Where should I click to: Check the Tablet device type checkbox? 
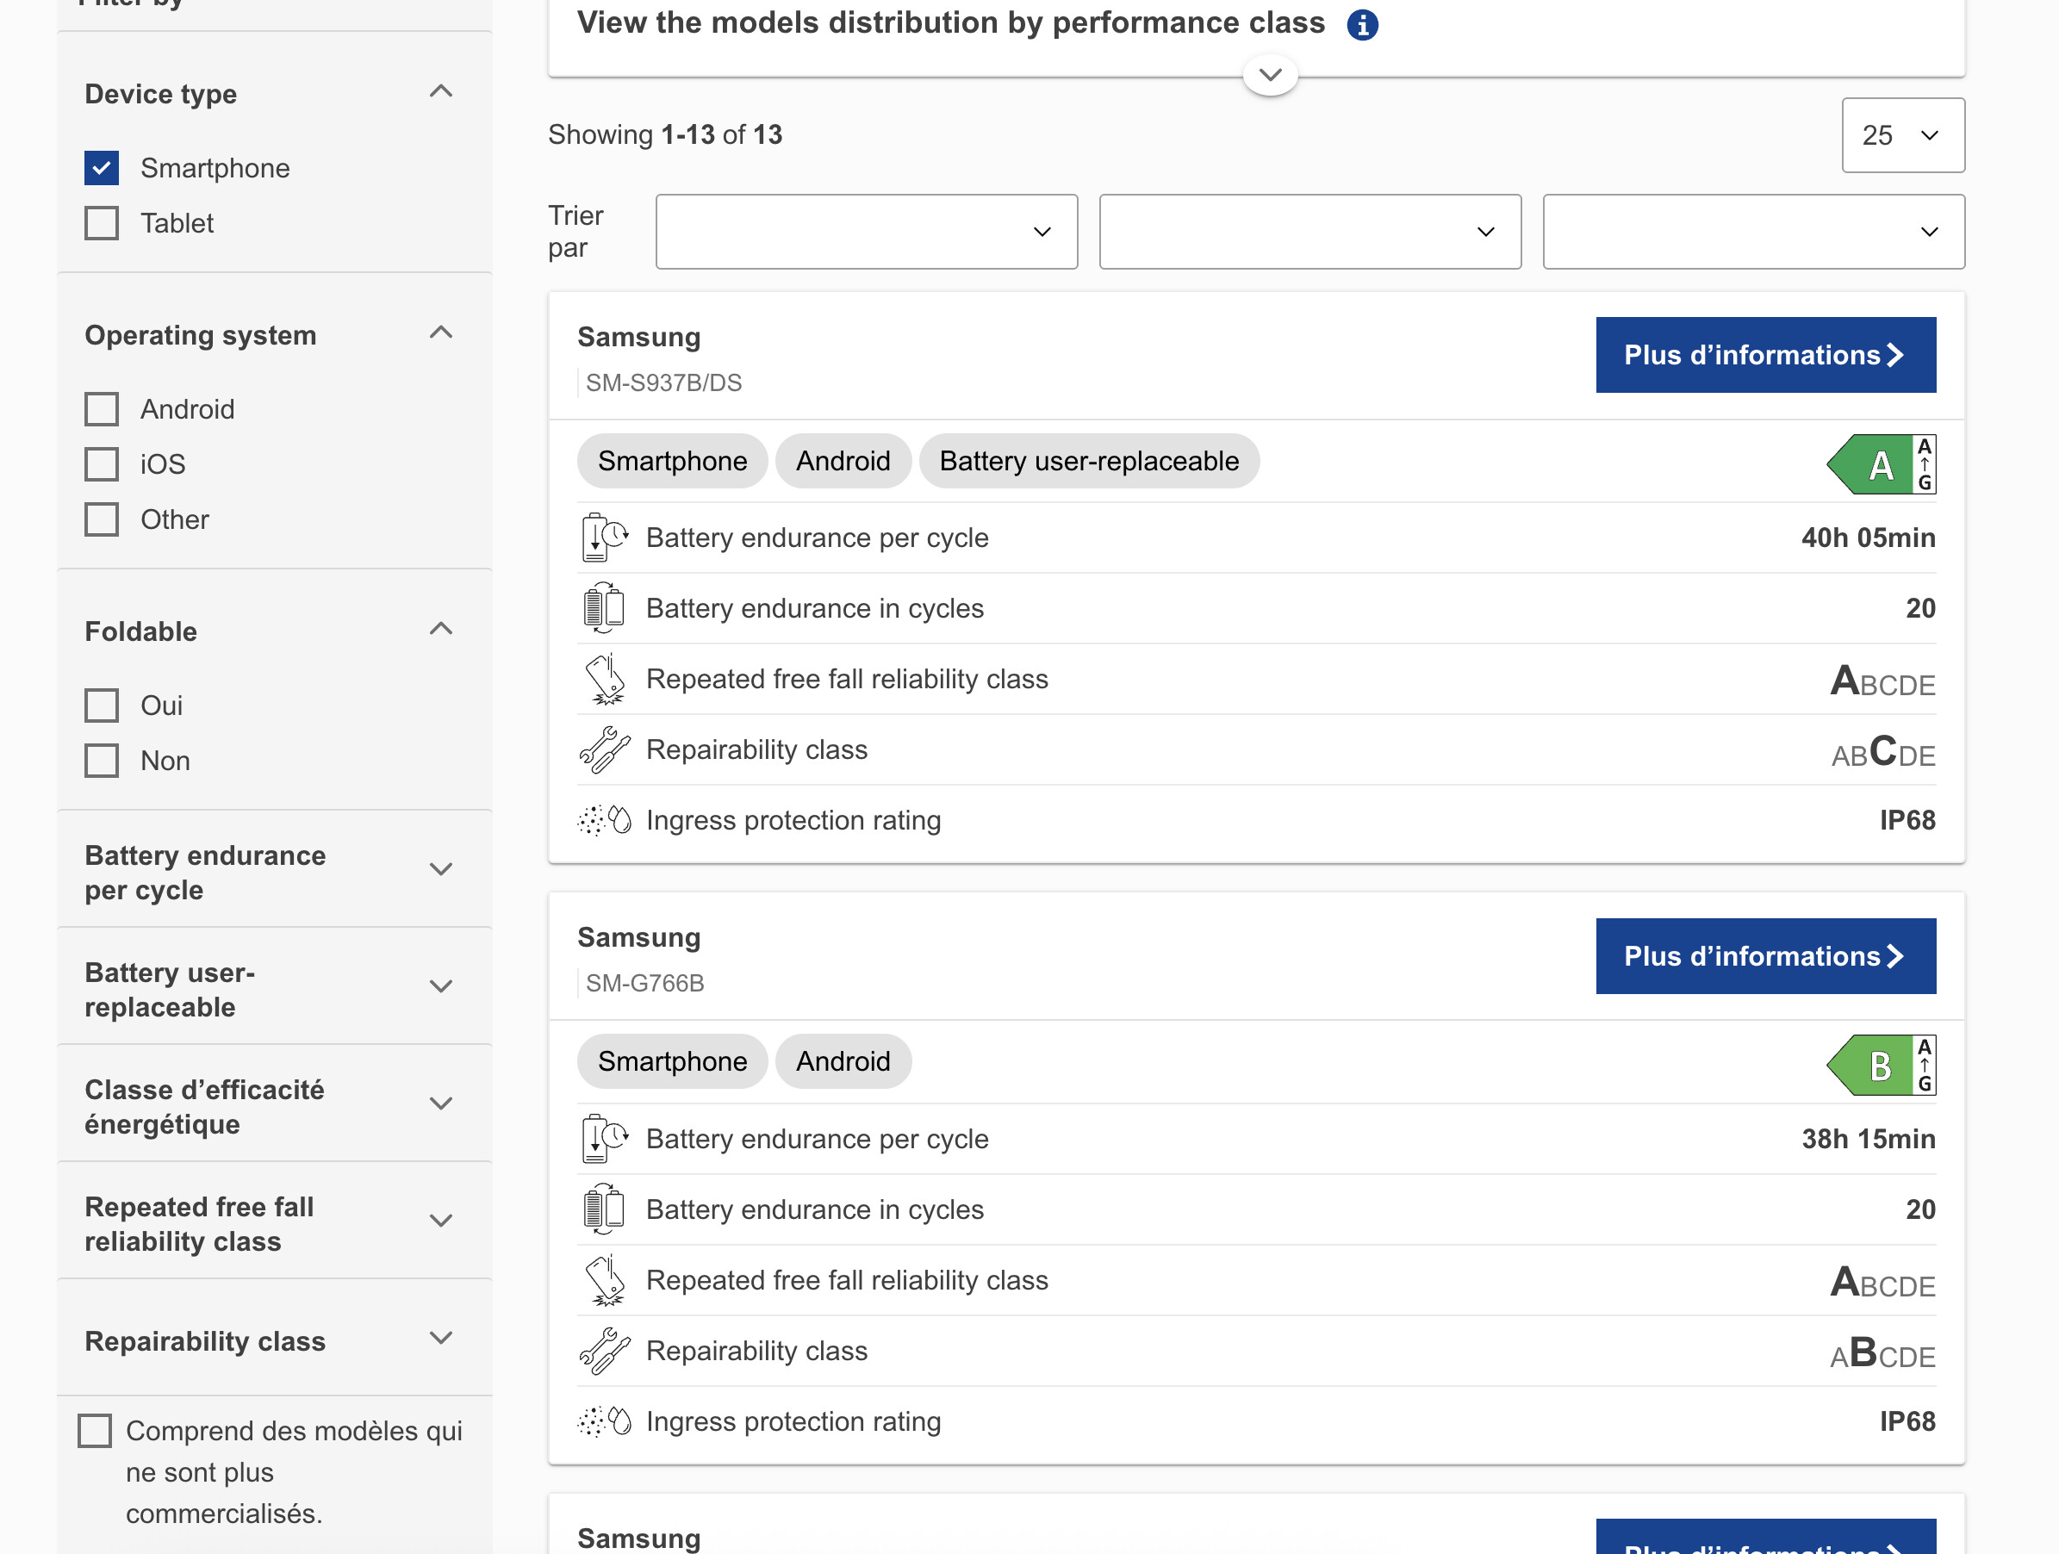click(x=102, y=223)
